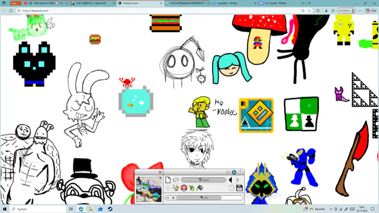Zoom in with the plus button

click(173, 198)
